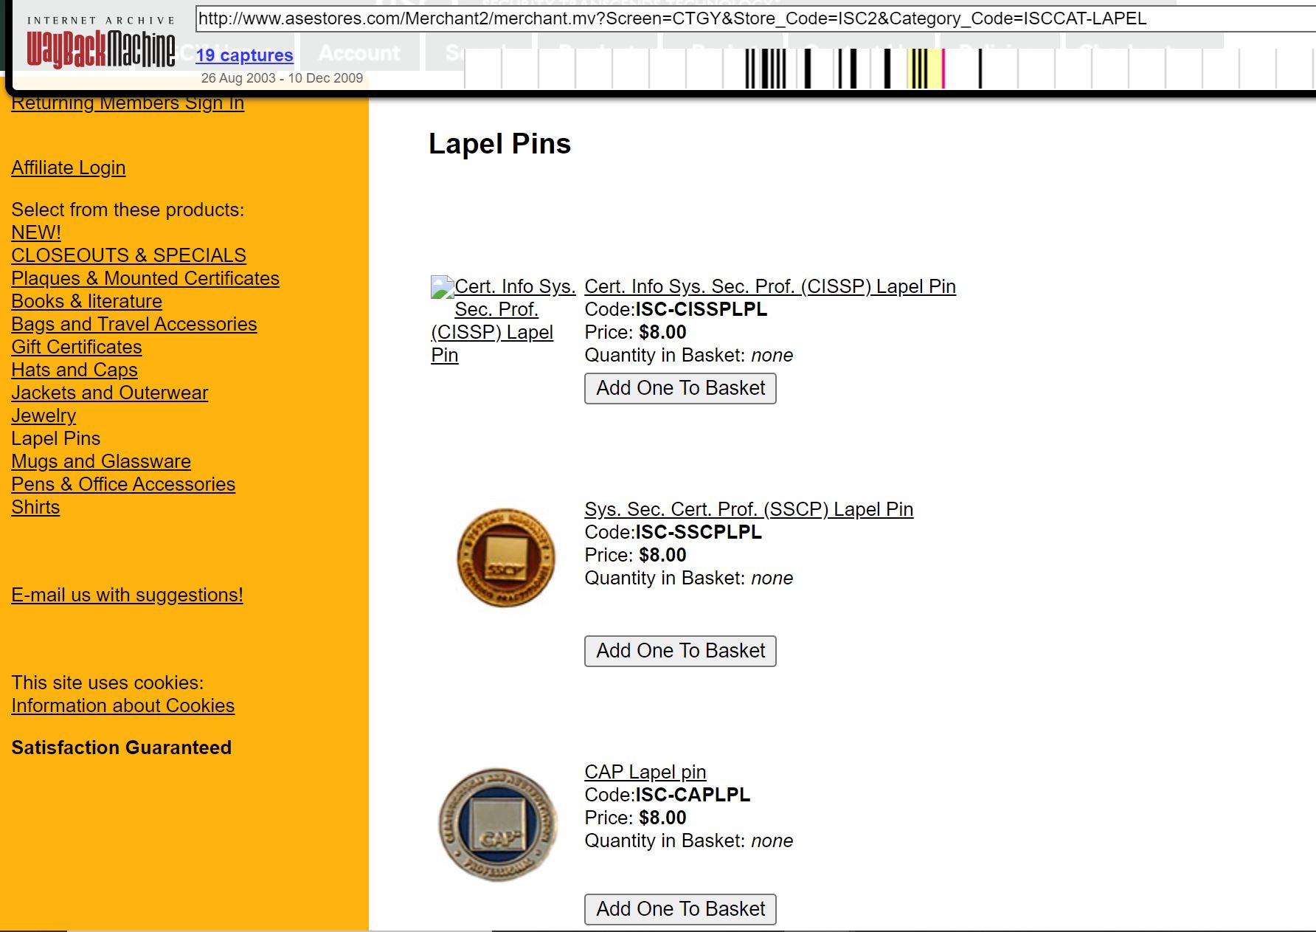Open the SSCP lapel pin image
This screenshot has width=1316, height=932.
(506, 557)
